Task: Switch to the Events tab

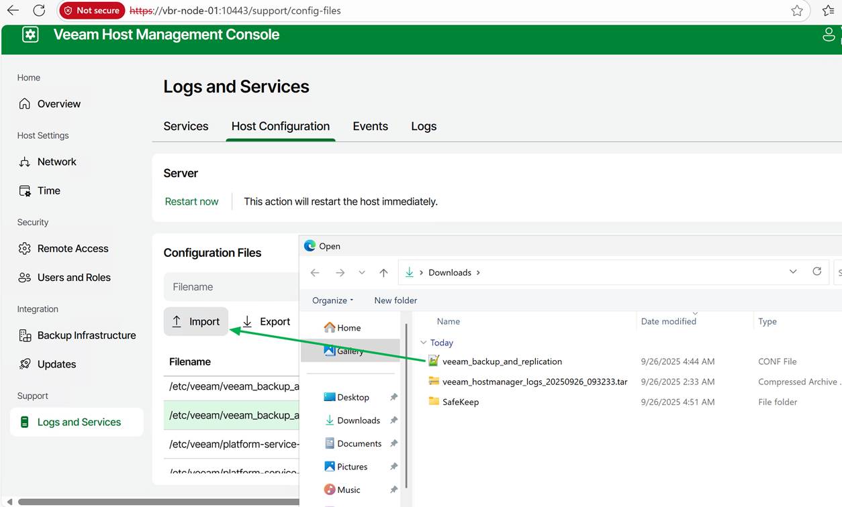Action: [370, 126]
